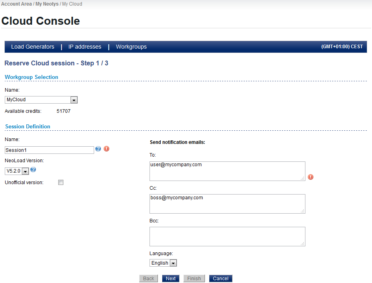Focus the session Name input field
The image size is (372, 283).
click(x=49, y=150)
